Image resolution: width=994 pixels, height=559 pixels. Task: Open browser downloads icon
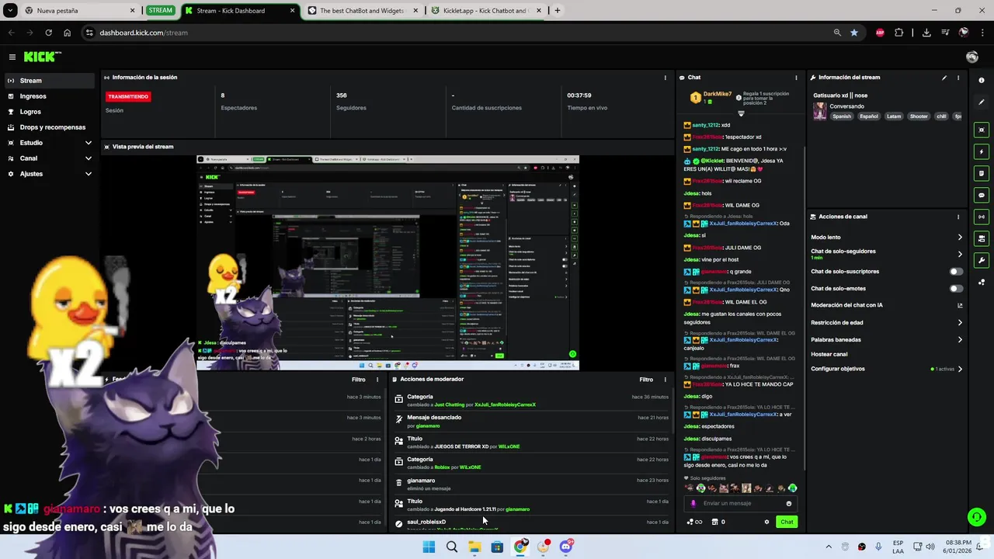coord(926,33)
